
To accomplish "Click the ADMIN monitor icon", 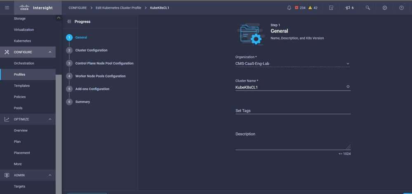I will 7,175.
